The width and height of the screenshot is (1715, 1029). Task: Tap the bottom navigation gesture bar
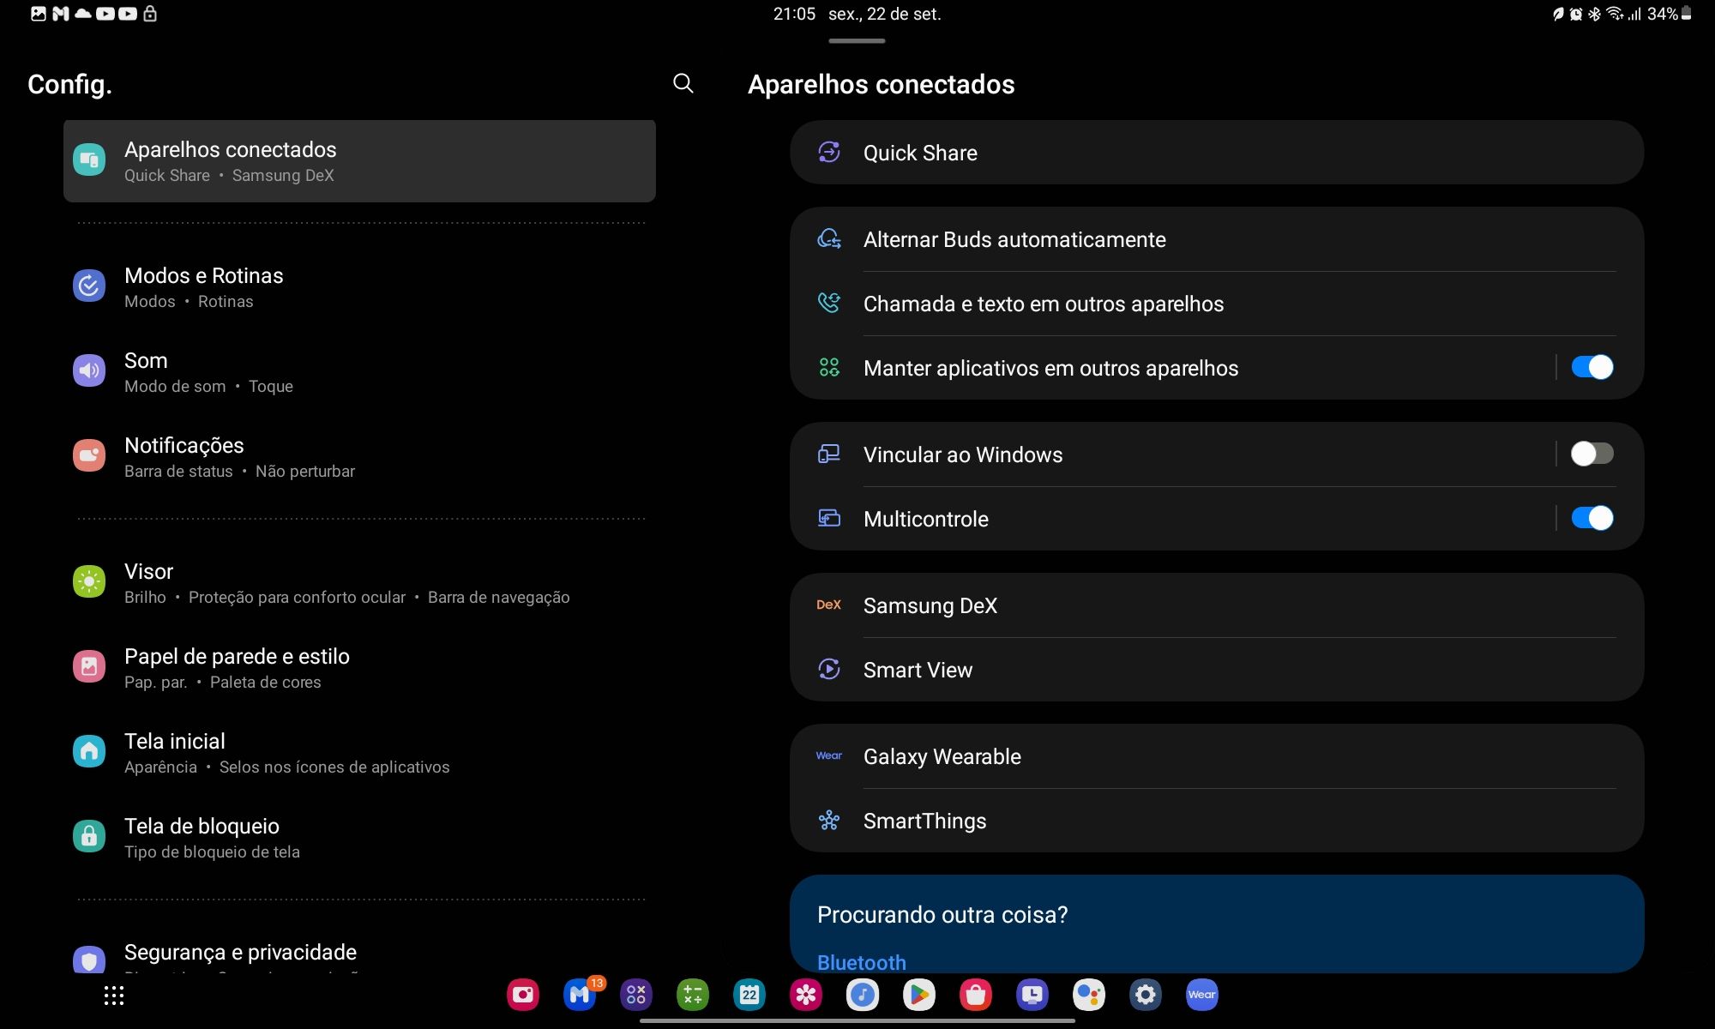pos(857,1020)
